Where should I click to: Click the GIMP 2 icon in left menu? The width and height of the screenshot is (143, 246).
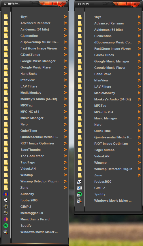6,207
